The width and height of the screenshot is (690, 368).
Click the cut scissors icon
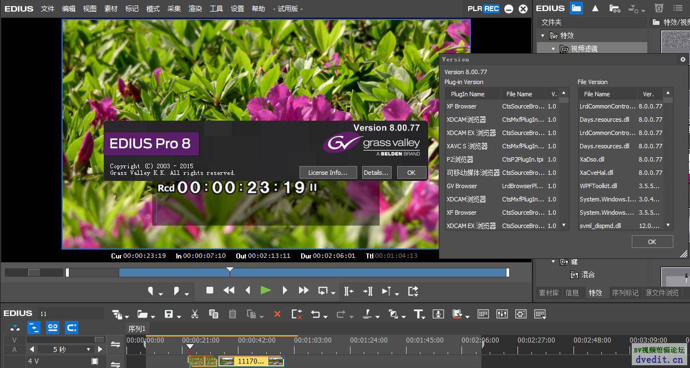195,314
